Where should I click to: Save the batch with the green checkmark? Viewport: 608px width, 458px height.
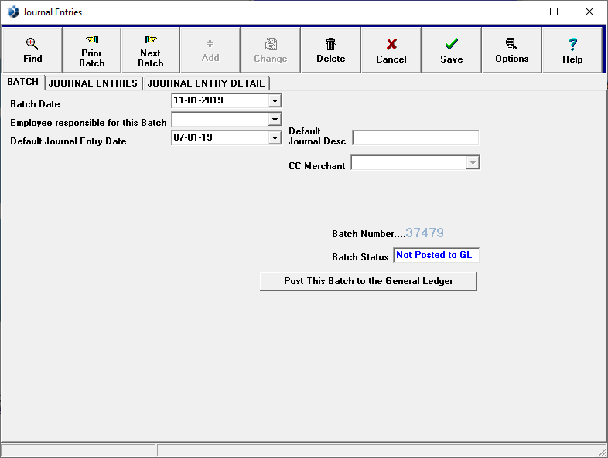pyautogui.click(x=451, y=45)
